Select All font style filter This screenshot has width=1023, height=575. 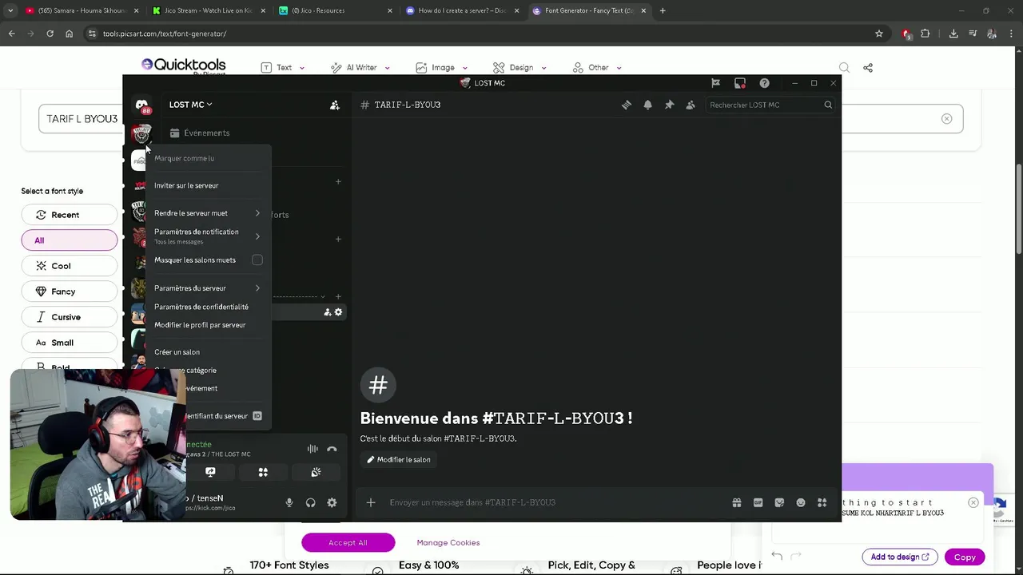coord(70,240)
